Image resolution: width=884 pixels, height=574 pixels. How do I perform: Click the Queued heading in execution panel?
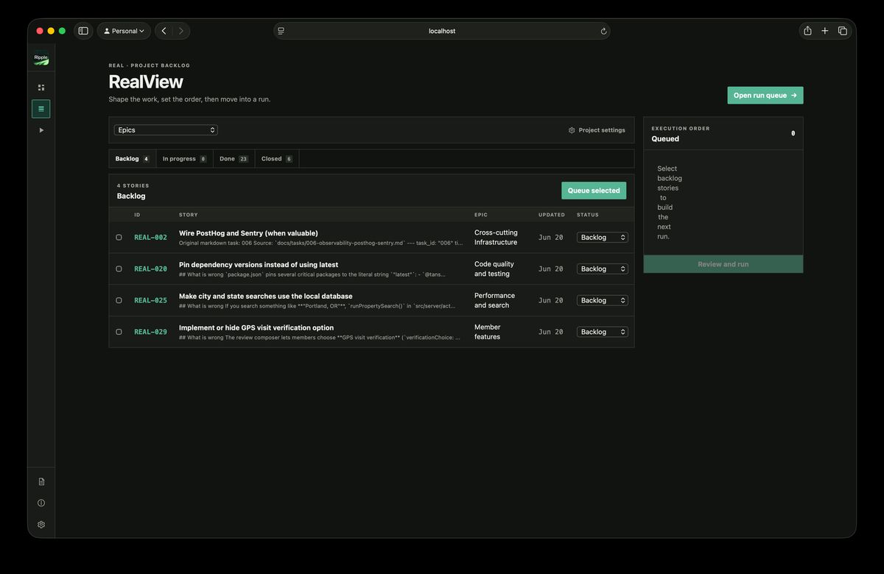pyautogui.click(x=665, y=139)
